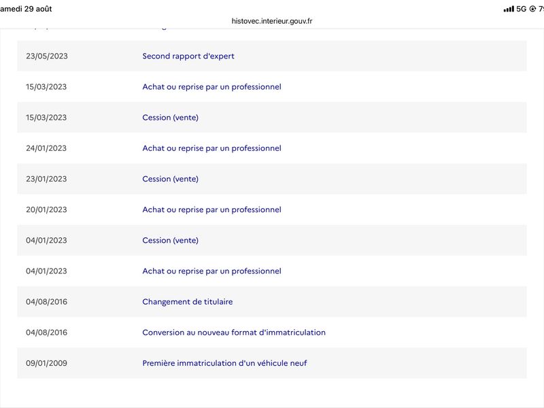Image resolution: width=544 pixels, height=408 pixels.
Task: Click Changement de titulaire link
Action: (x=188, y=302)
